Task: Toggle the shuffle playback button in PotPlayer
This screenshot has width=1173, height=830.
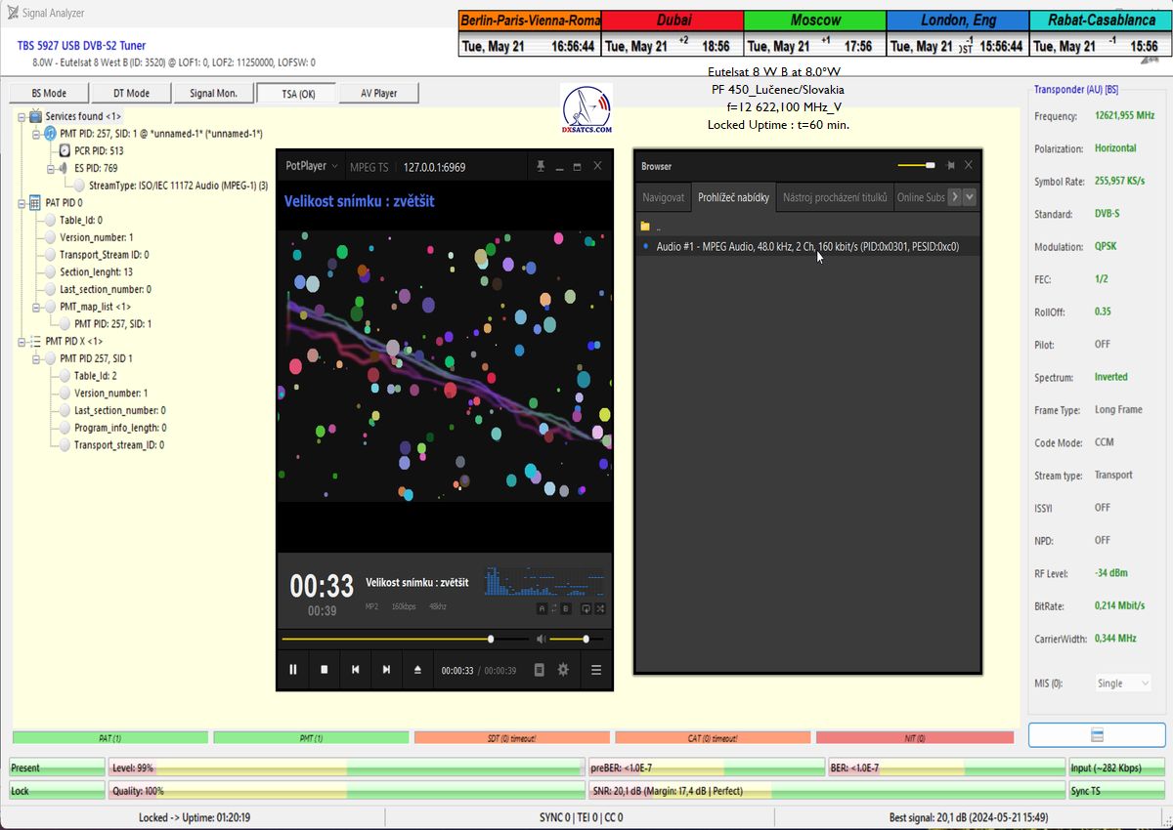Action: [599, 608]
